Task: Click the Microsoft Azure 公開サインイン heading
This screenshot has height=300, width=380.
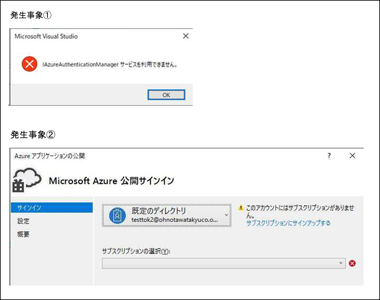Action: [111, 181]
